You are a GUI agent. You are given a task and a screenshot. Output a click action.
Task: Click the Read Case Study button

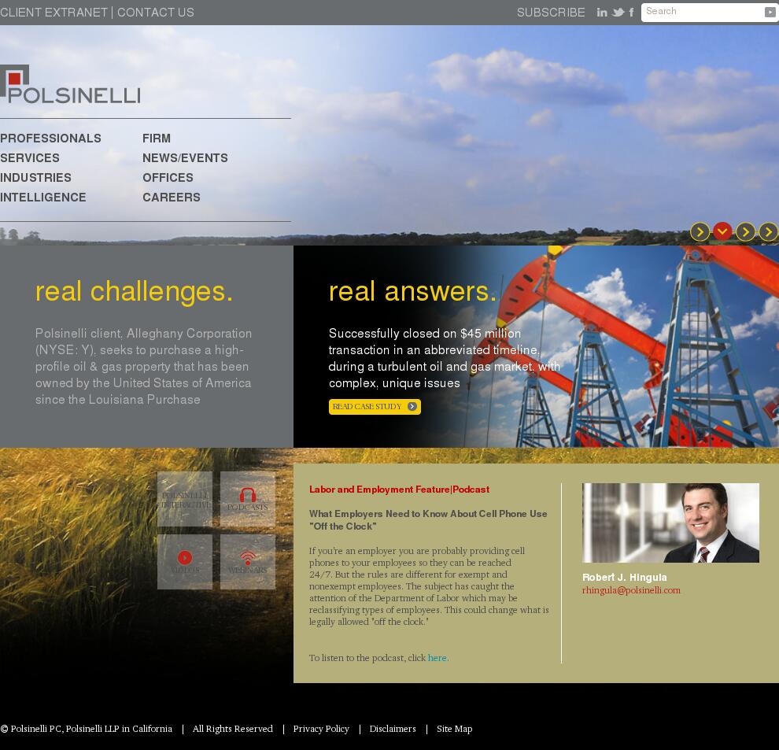tap(375, 407)
